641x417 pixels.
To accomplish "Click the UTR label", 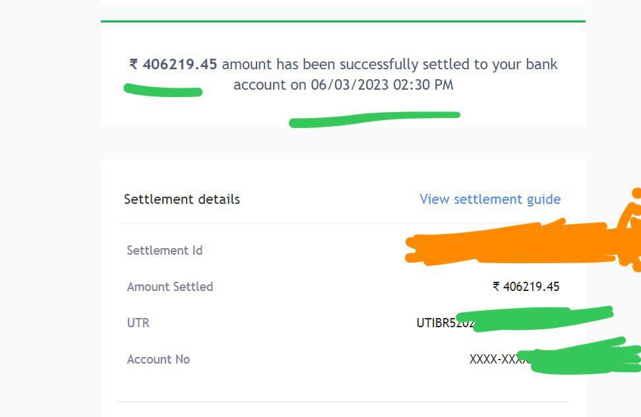I will [138, 323].
